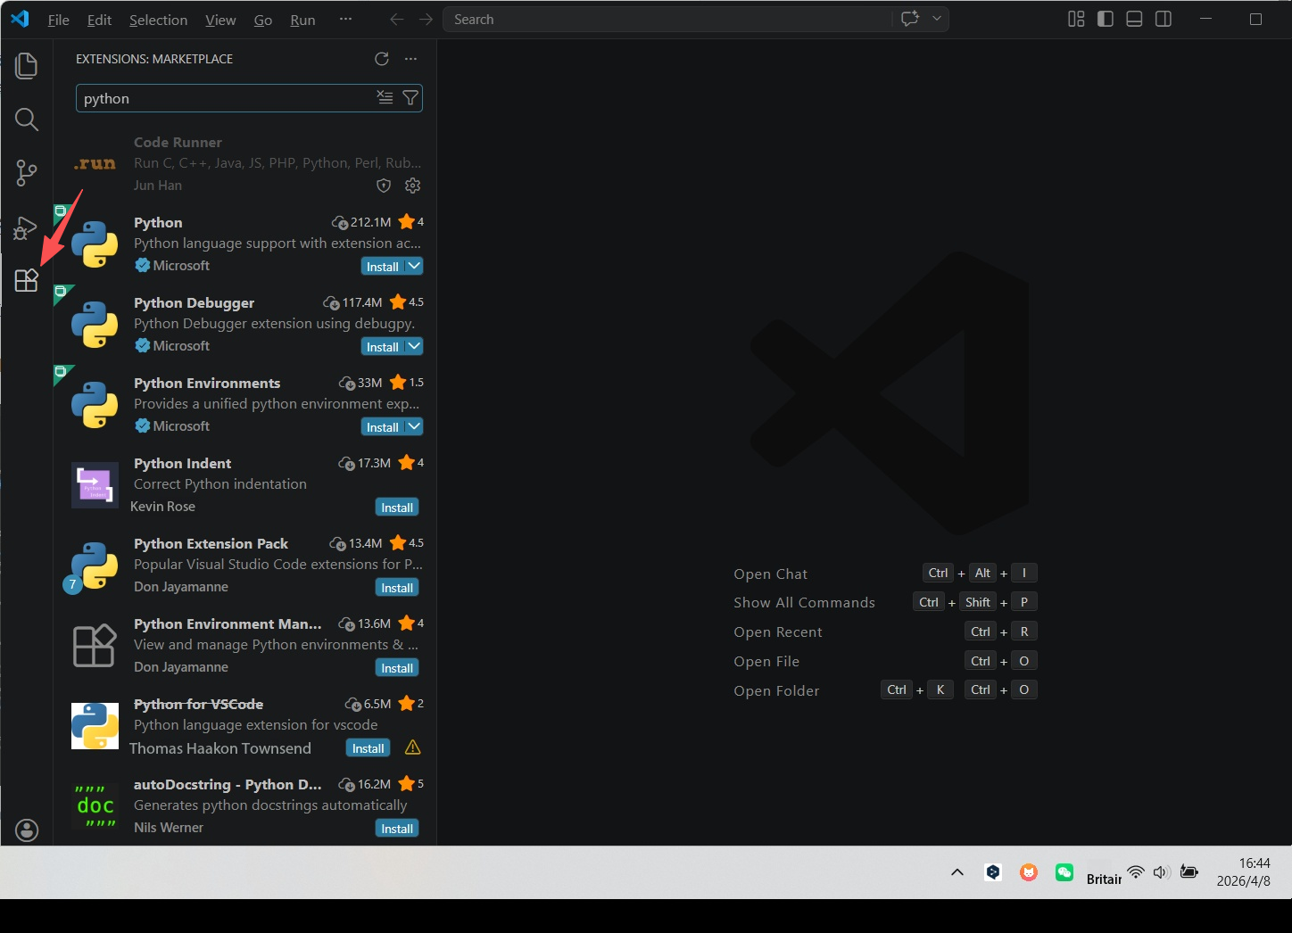Click the orange cat tray icon

point(1029,872)
